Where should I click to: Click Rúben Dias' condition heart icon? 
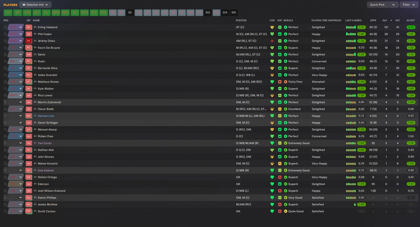[272, 136]
